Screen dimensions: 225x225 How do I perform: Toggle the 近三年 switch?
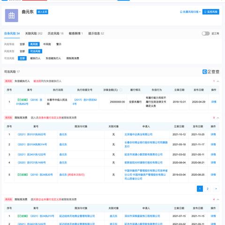point(206,33)
